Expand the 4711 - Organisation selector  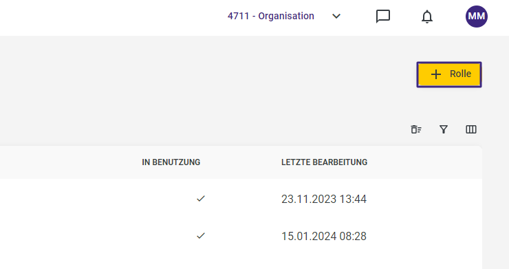[284, 16]
